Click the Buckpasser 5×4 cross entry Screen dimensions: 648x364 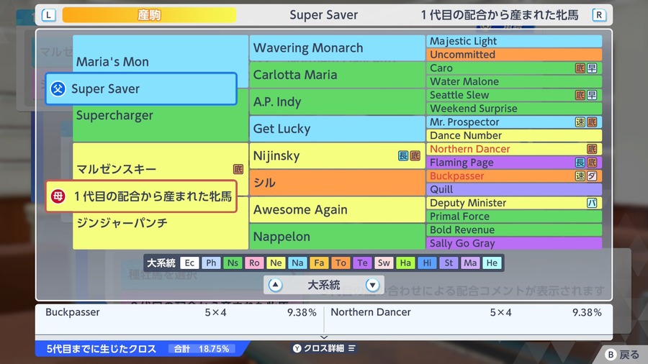pos(181,312)
